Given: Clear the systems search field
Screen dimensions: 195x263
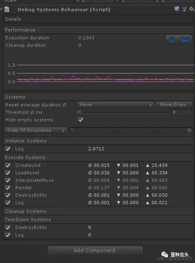Looking at the screenshot, I should (x=189, y=130).
